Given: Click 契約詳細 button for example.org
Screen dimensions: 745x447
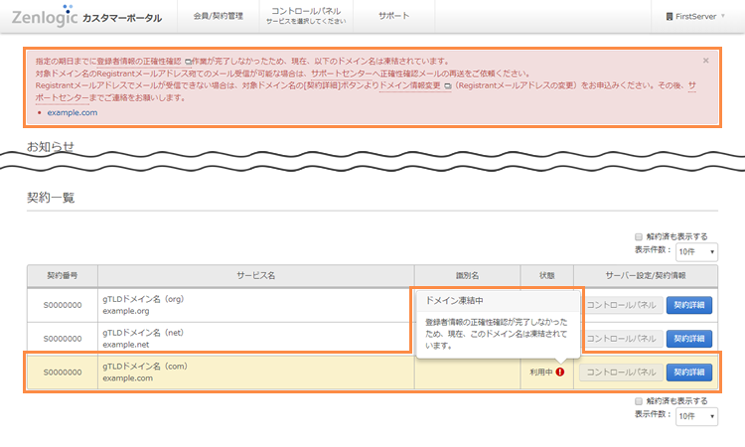Looking at the screenshot, I should coord(689,305).
